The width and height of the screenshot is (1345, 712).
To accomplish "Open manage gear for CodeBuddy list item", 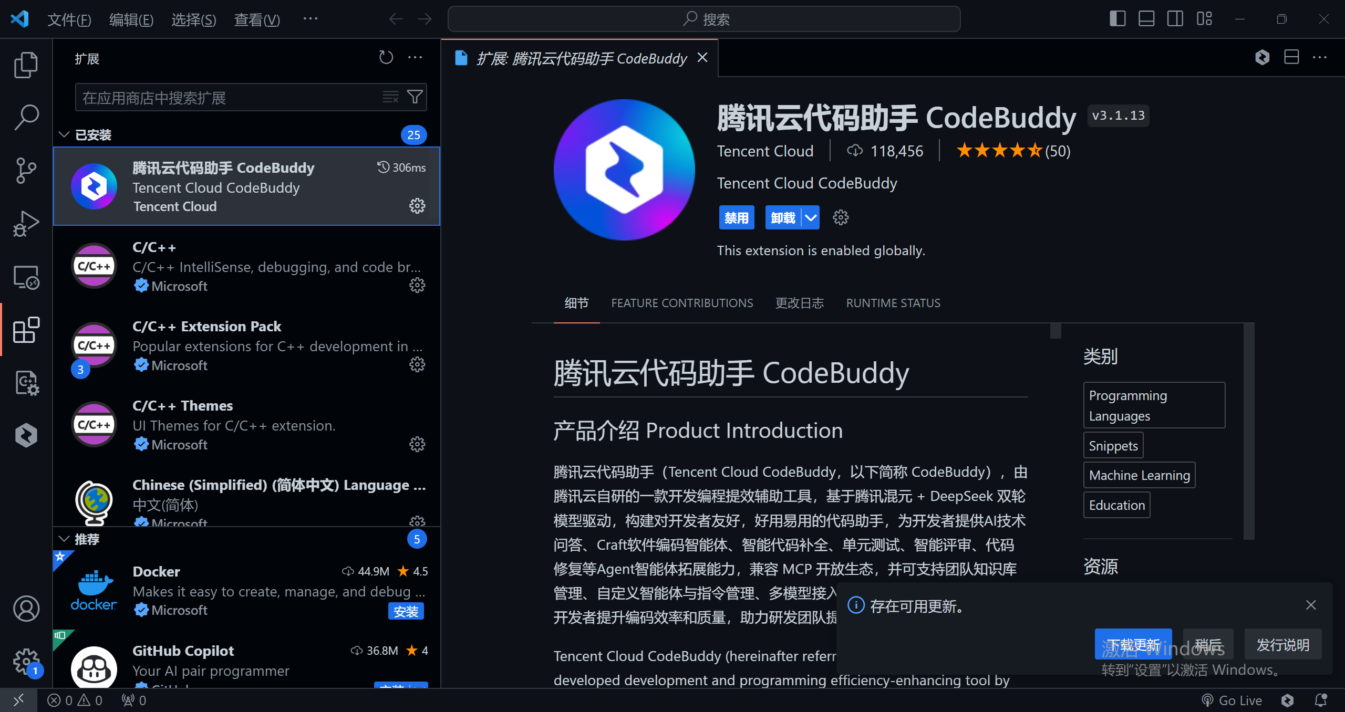I will (x=417, y=206).
